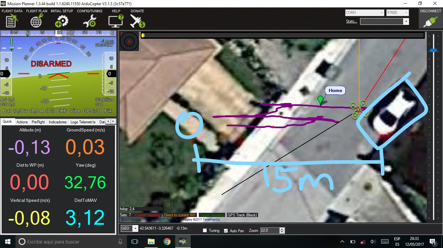Open the Flight Plan globe icon
Screen dimensions: 443x248
[36, 21]
